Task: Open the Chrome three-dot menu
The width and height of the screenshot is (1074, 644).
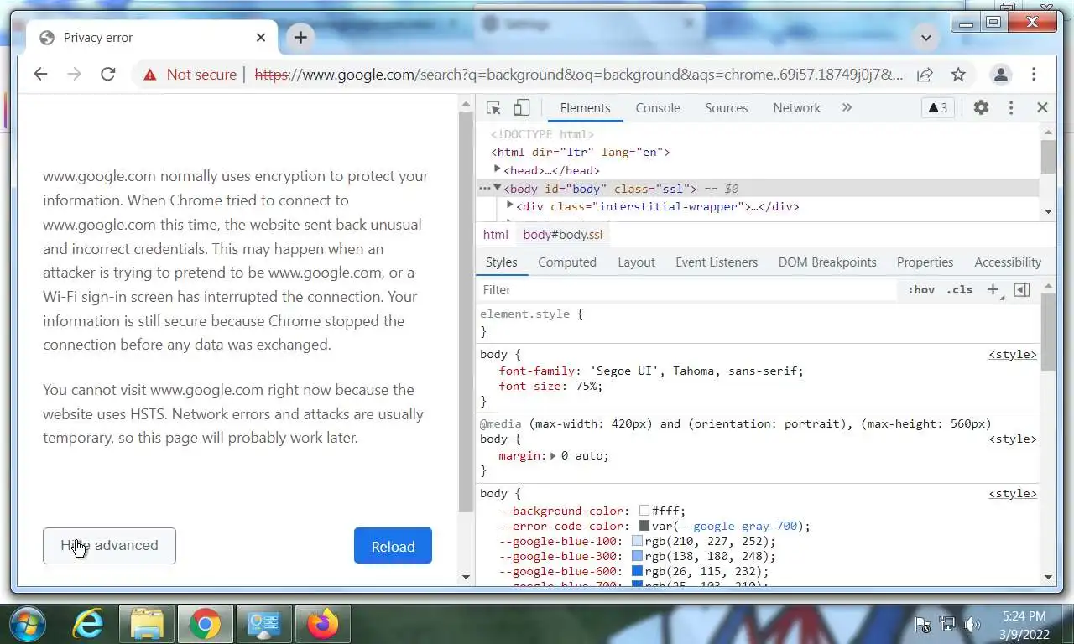Action: coord(1034,75)
